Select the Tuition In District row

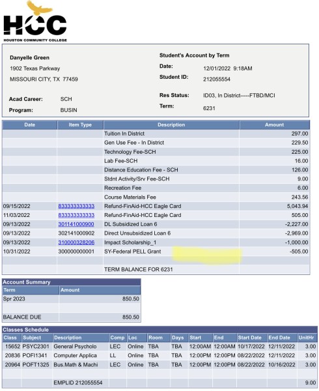pos(156,134)
